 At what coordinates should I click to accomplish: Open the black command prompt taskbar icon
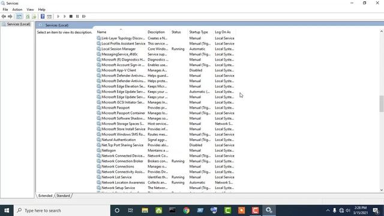click(172, 211)
